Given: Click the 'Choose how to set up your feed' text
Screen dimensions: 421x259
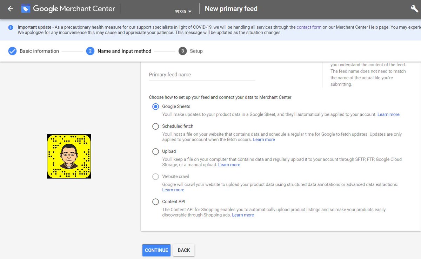Looking at the screenshot, I should click(220, 97).
